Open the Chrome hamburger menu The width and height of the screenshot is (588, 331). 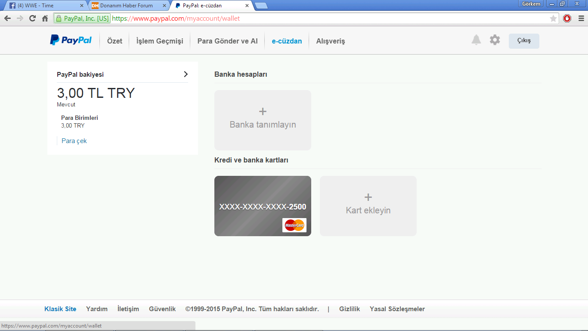tap(581, 19)
